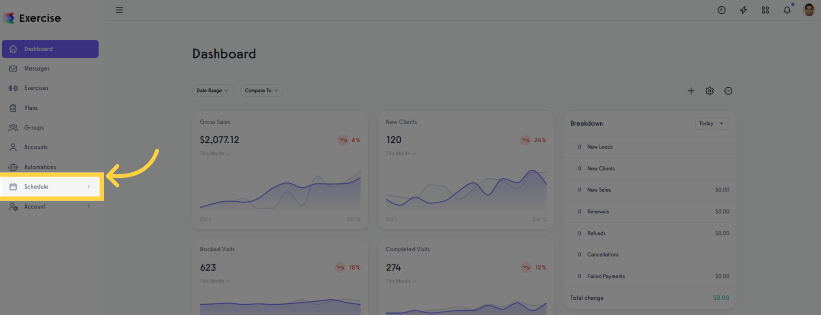Add a widget with the plus icon
The height and width of the screenshot is (315, 821).
(x=691, y=91)
